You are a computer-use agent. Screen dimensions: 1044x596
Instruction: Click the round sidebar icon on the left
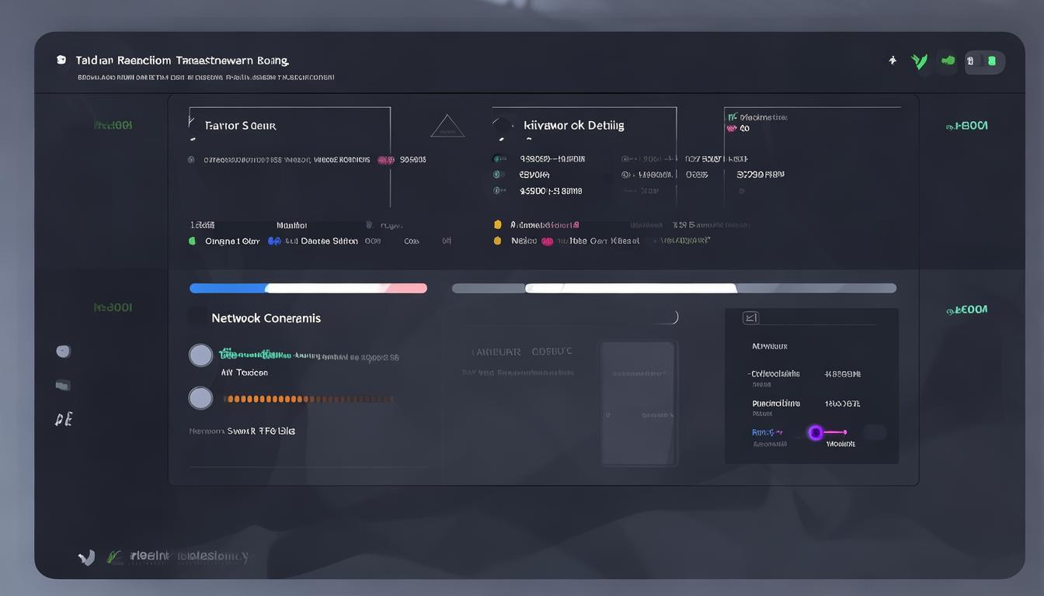(64, 352)
